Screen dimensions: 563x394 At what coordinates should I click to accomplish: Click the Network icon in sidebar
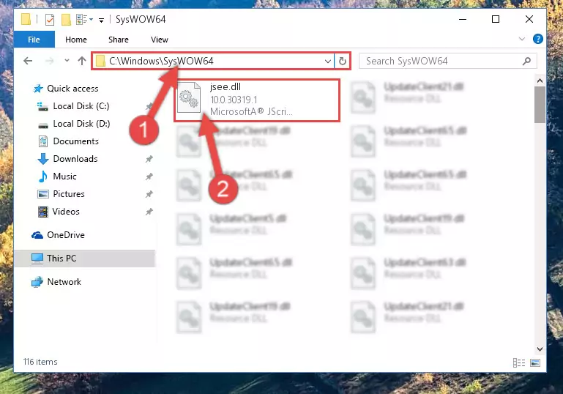37,282
